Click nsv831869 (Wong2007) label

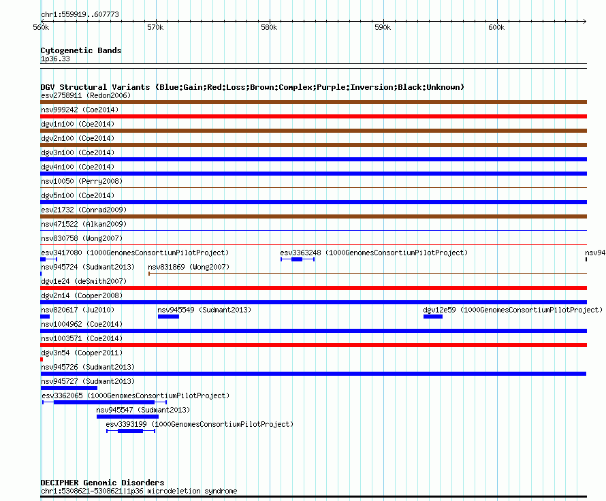coord(189,267)
